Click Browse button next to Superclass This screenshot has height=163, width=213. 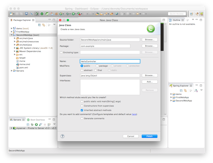[150, 75]
